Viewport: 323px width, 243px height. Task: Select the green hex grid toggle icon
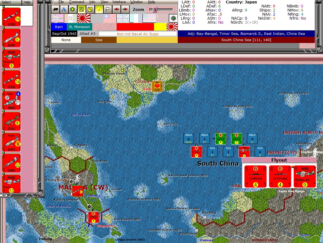(x=72, y=9)
